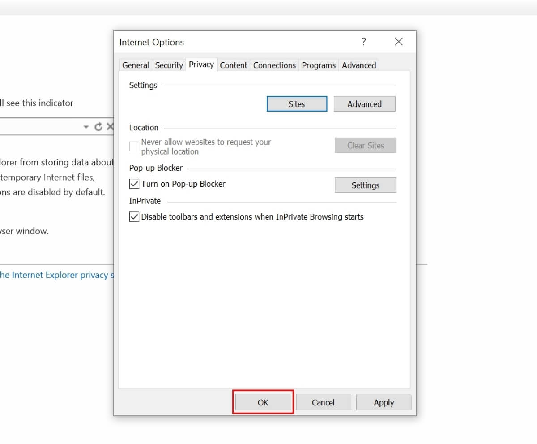Click the Help question mark icon
Image resolution: width=537 pixels, height=444 pixels.
[364, 42]
